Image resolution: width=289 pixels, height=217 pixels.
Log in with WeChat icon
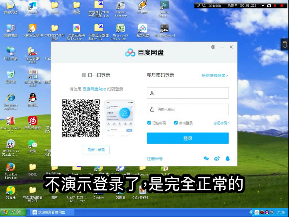click(x=206, y=158)
